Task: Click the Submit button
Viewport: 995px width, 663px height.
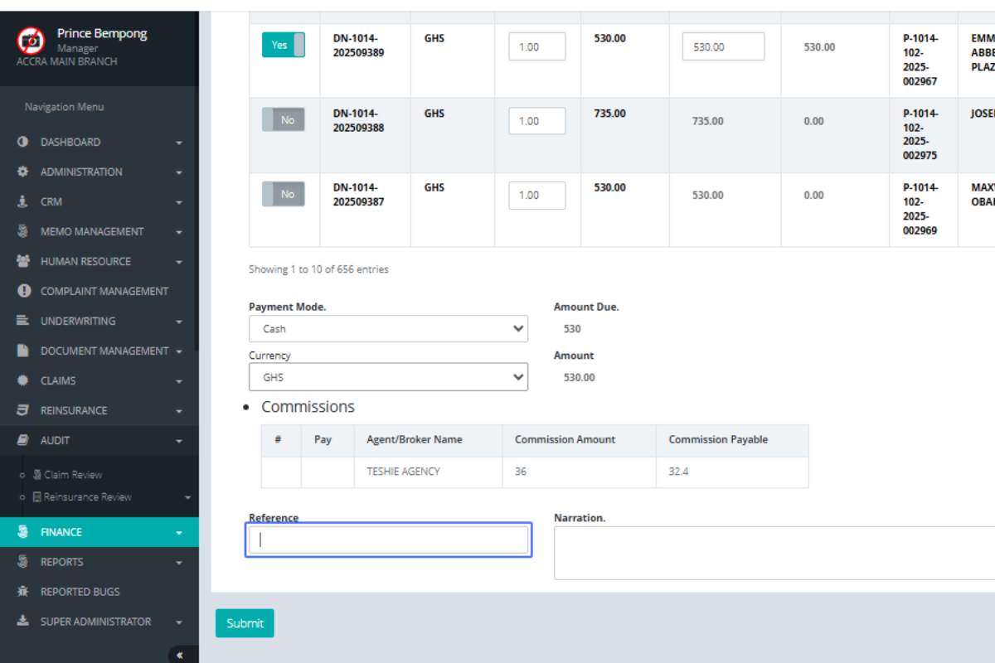Action: tap(245, 623)
